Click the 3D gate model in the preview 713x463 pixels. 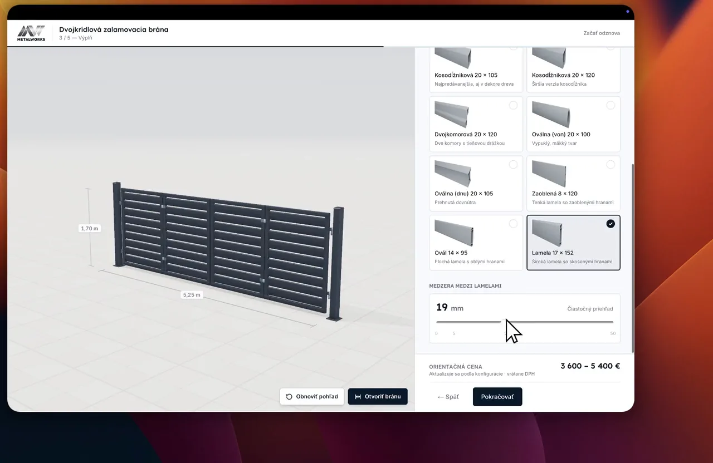click(229, 252)
